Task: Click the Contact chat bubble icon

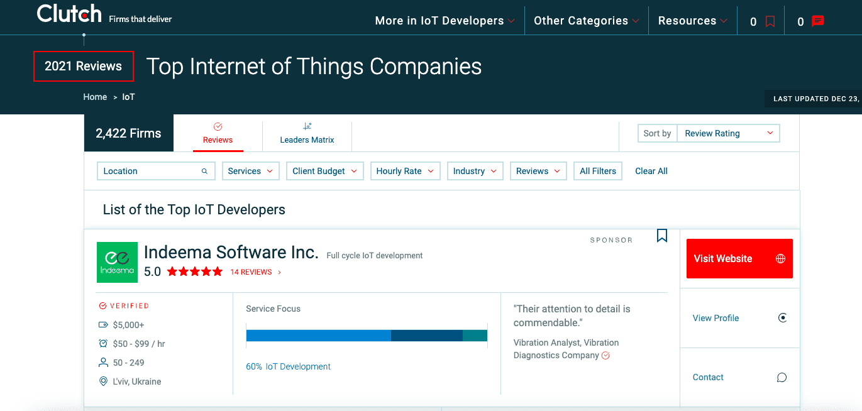Action: (782, 378)
